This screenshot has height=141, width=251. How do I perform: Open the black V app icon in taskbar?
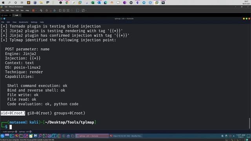(163, 3)
